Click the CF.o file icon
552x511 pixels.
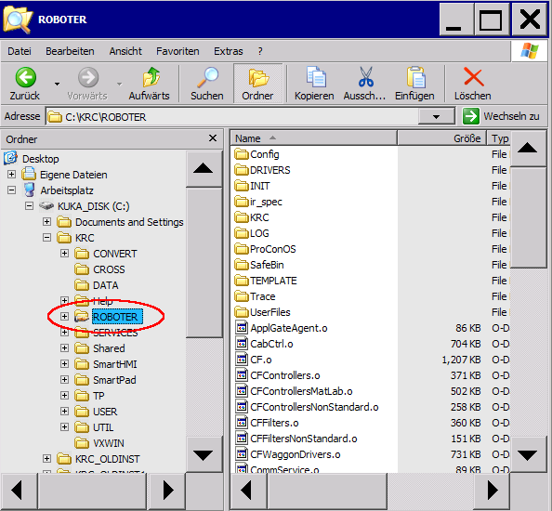[x=242, y=360]
